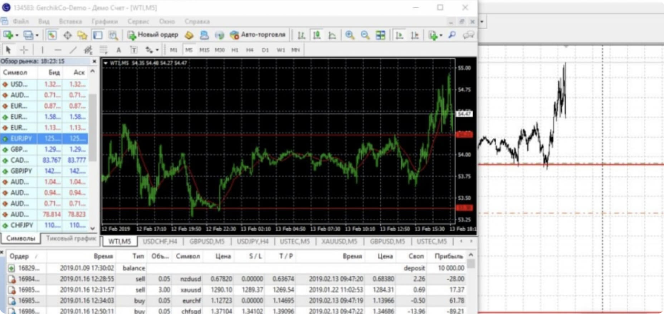Switch timeframe to M30
This screenshot has width=664, height=314.
click(220, 50)
